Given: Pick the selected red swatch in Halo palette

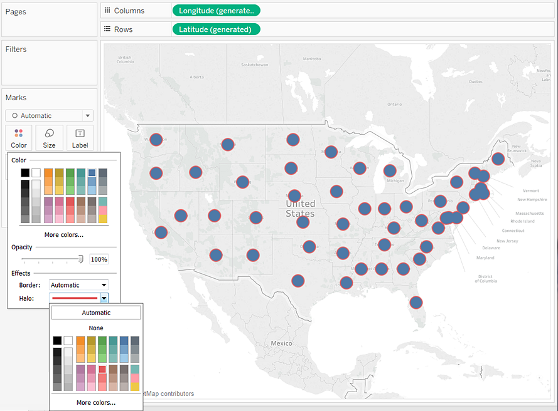Looking at the screenshot, I should pyautogui.click(x=102, y=370).
